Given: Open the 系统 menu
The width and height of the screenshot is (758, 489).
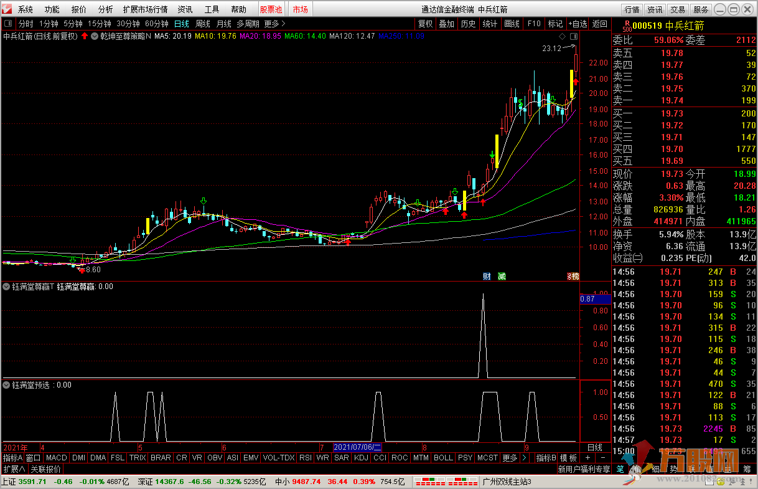Looking at the screenshot, I should [x=26, y=9].
